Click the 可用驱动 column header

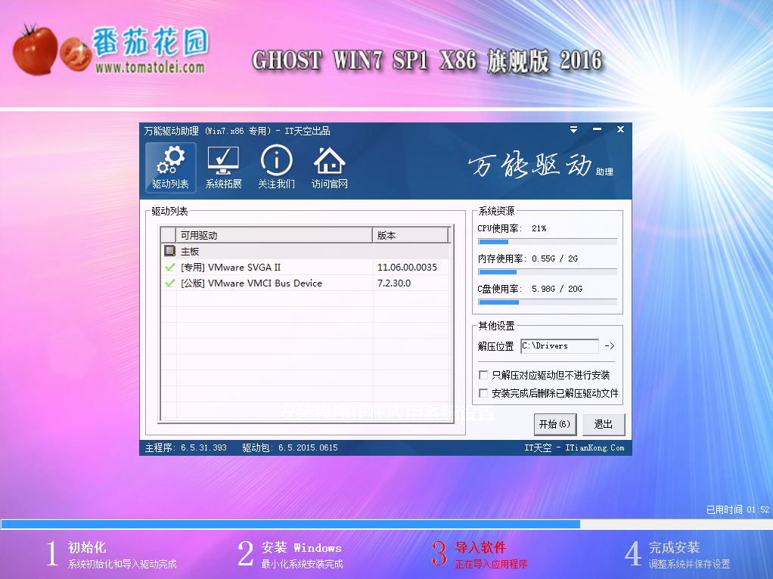[274, 236]
